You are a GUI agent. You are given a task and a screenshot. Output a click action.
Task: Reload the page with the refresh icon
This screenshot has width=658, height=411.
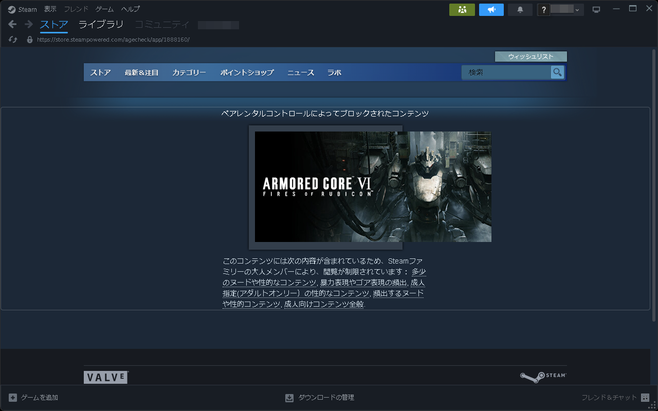pyautogui.click(x=12, y=39)
